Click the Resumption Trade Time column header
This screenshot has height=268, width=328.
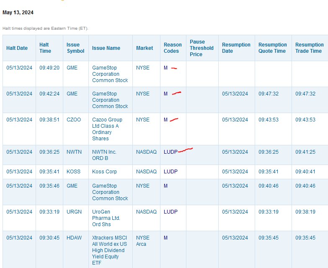(310, 48)
